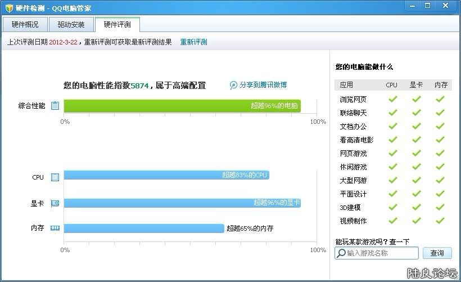Open the window dropdown menu arrow in title bar

point(411,7)
